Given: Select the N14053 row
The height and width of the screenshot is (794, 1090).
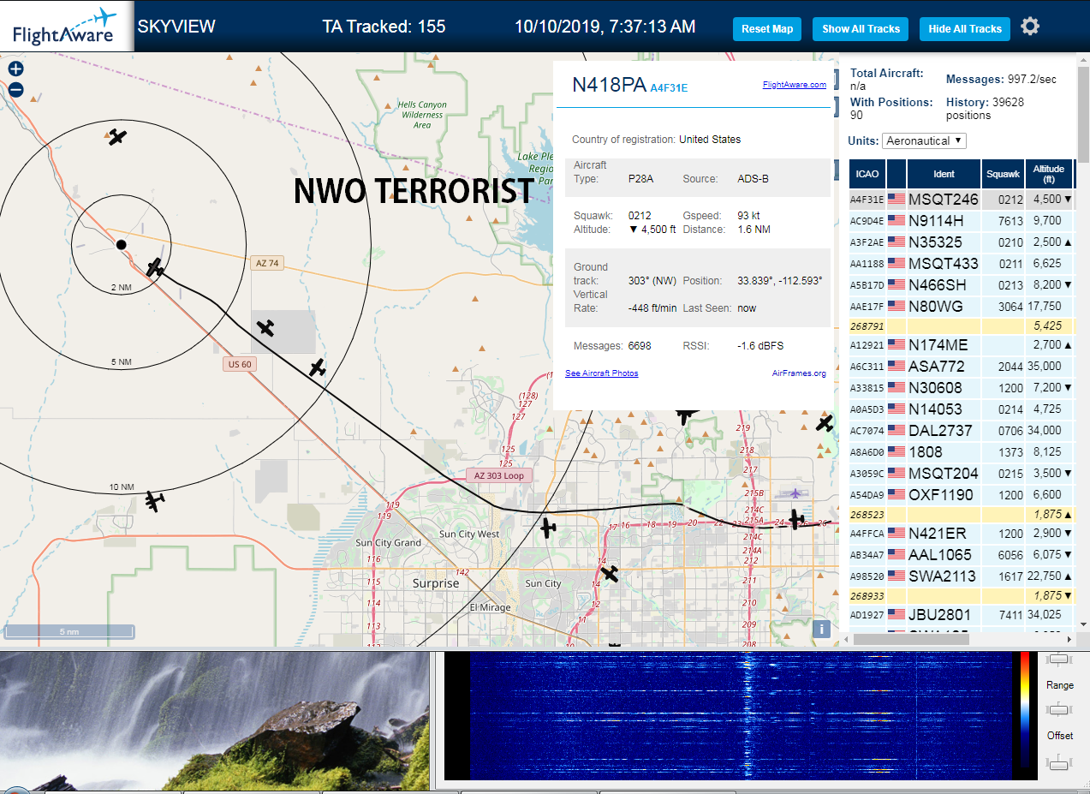Looking at the screenshot, I should (x=961, y=409).
